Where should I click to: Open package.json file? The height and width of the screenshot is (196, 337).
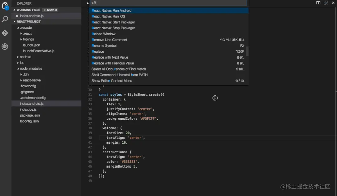click(30, 115)
